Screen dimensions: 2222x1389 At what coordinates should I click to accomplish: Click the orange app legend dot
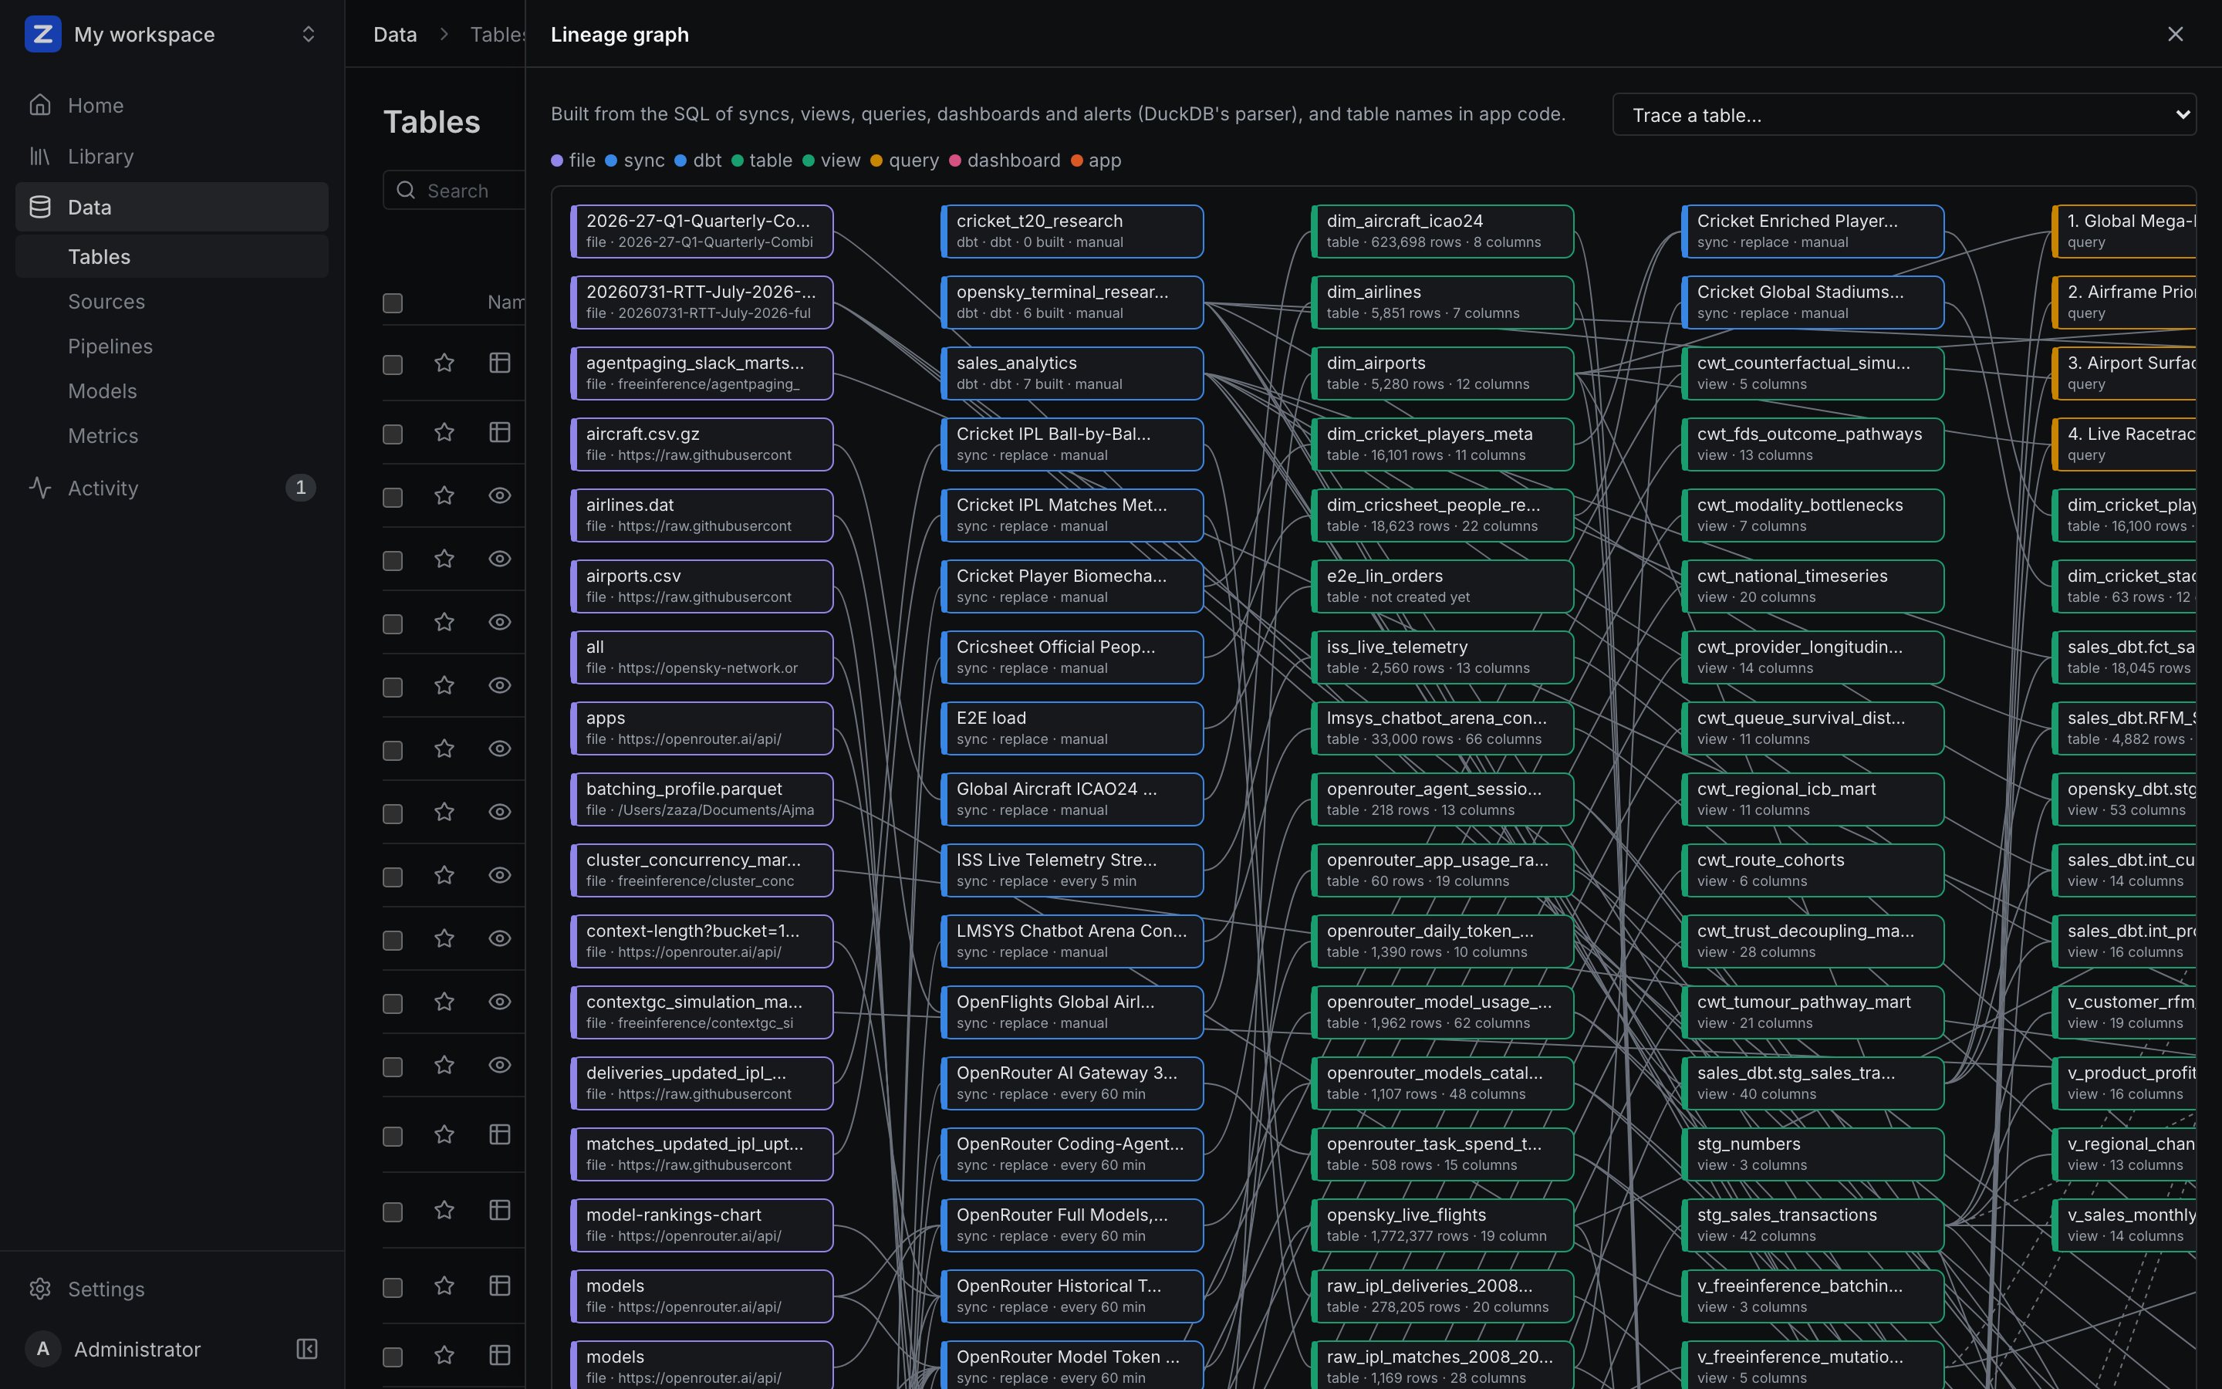[1076, 161]
